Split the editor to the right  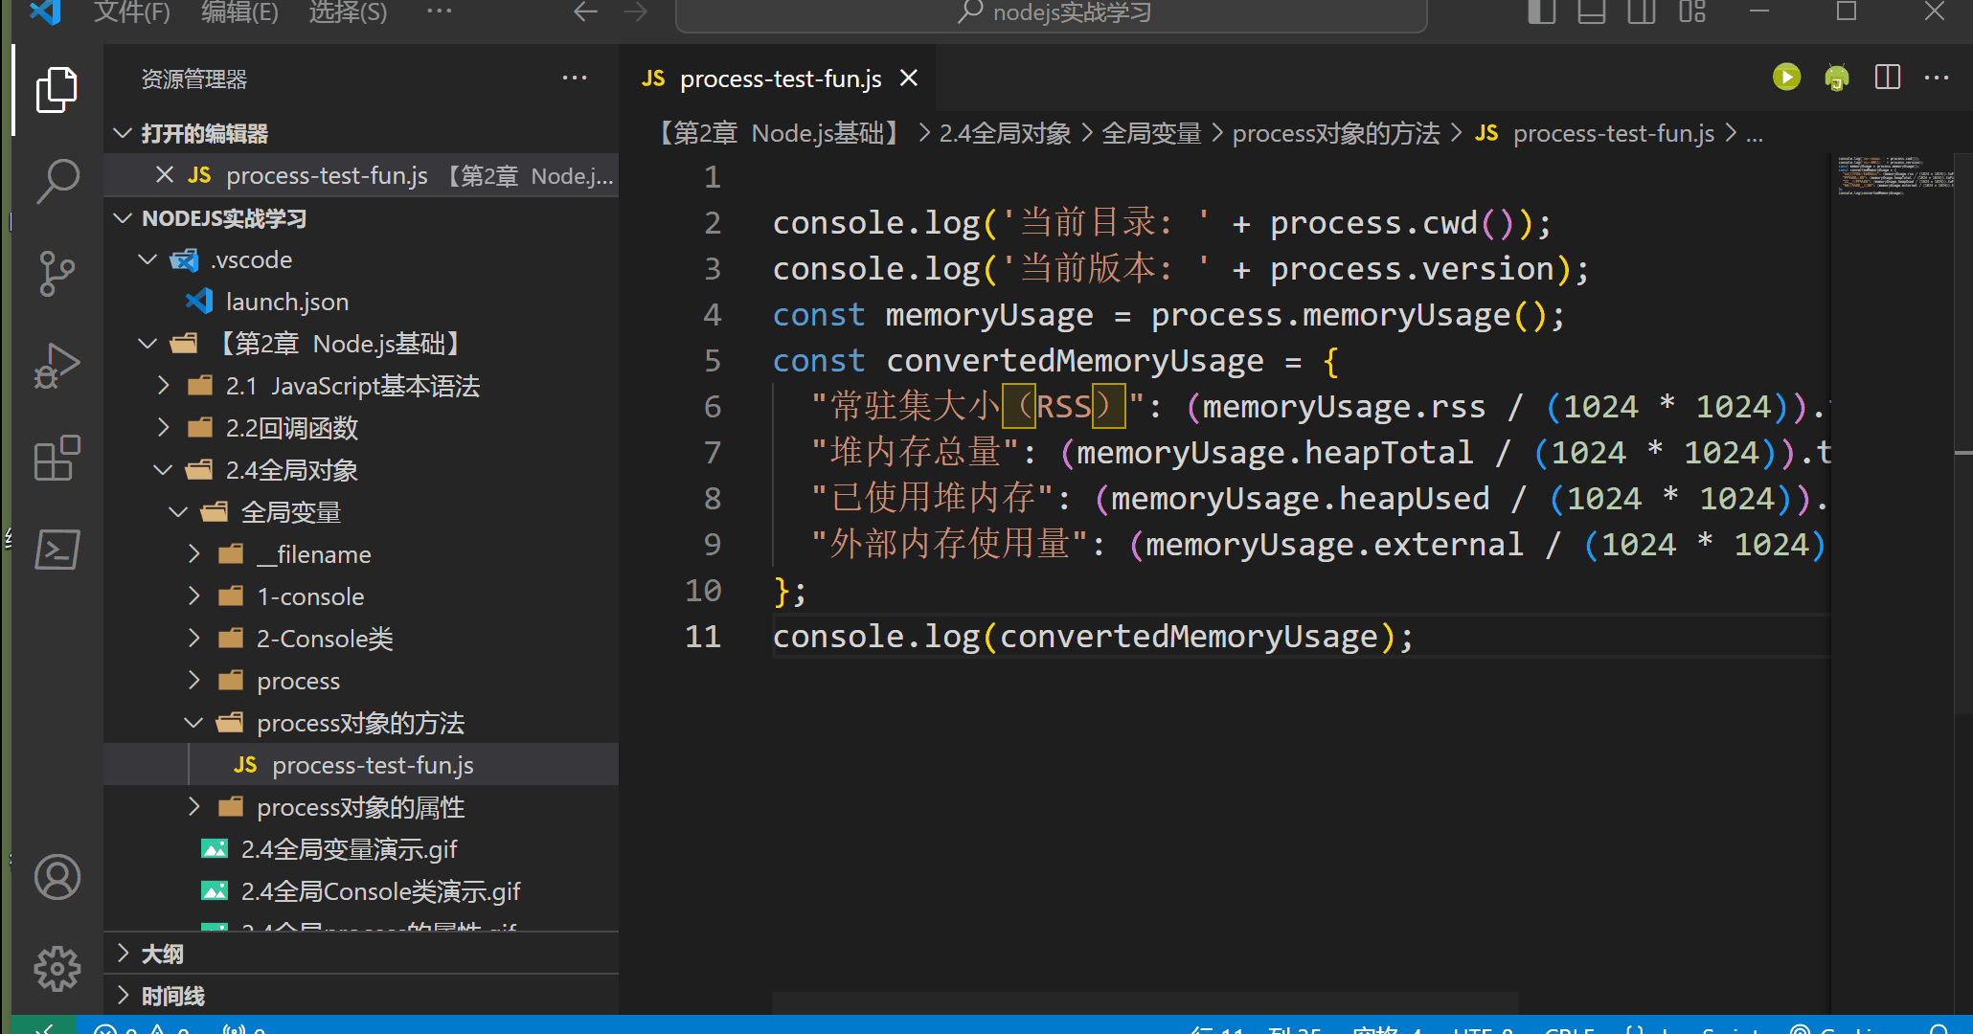pyautogui.click(x=1888, y=78)
